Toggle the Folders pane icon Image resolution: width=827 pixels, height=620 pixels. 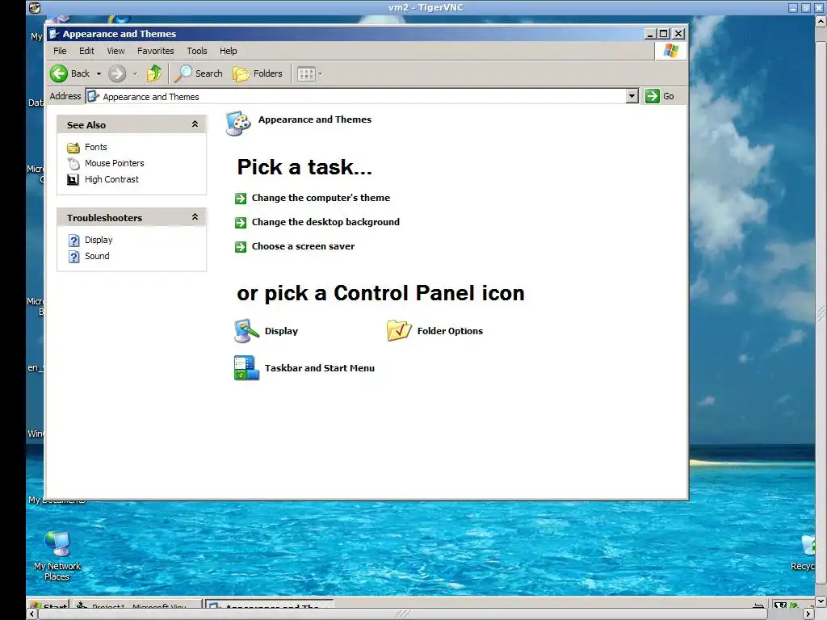(241, 73)
